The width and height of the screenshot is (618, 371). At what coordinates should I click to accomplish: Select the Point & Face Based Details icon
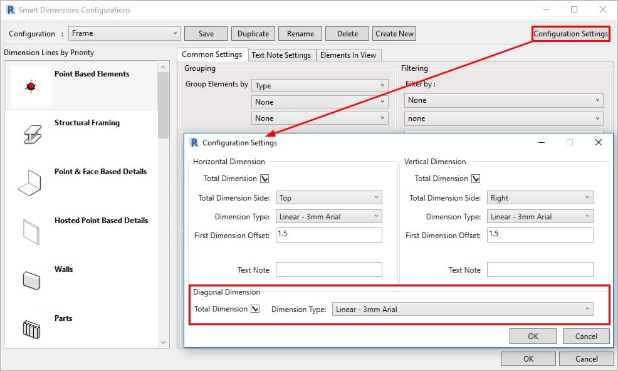tap(29, 182)
